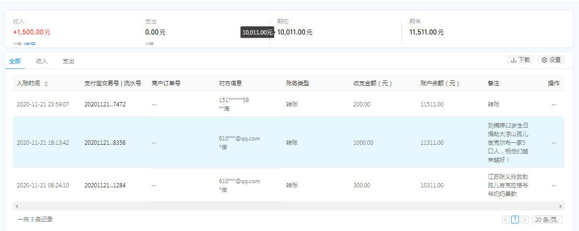Image resolution: width=579 pixels, height=231 pixels.
Task: Click the previous page arrow
Action: click(x=506, y=219)
